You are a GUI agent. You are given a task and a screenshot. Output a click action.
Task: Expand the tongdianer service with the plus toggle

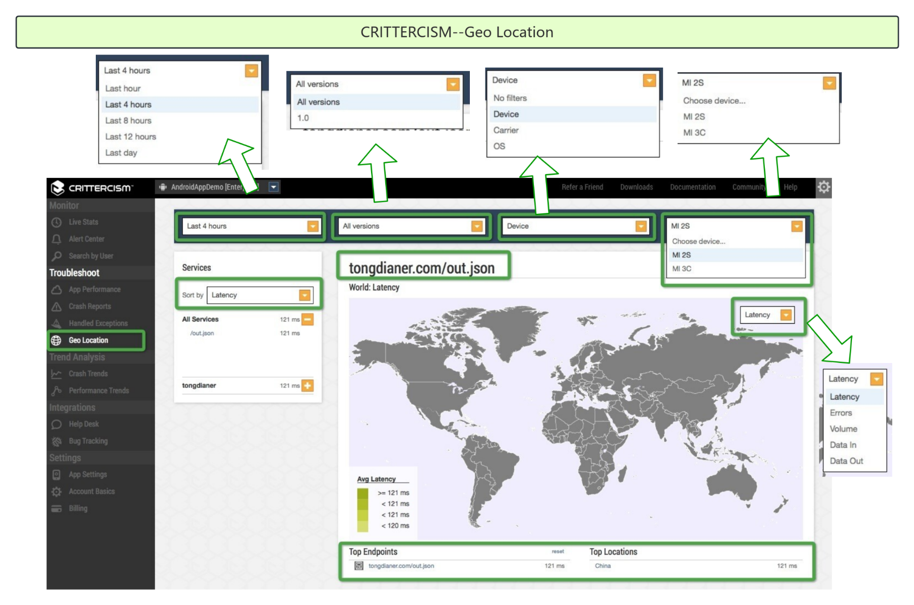click(309, 386)
